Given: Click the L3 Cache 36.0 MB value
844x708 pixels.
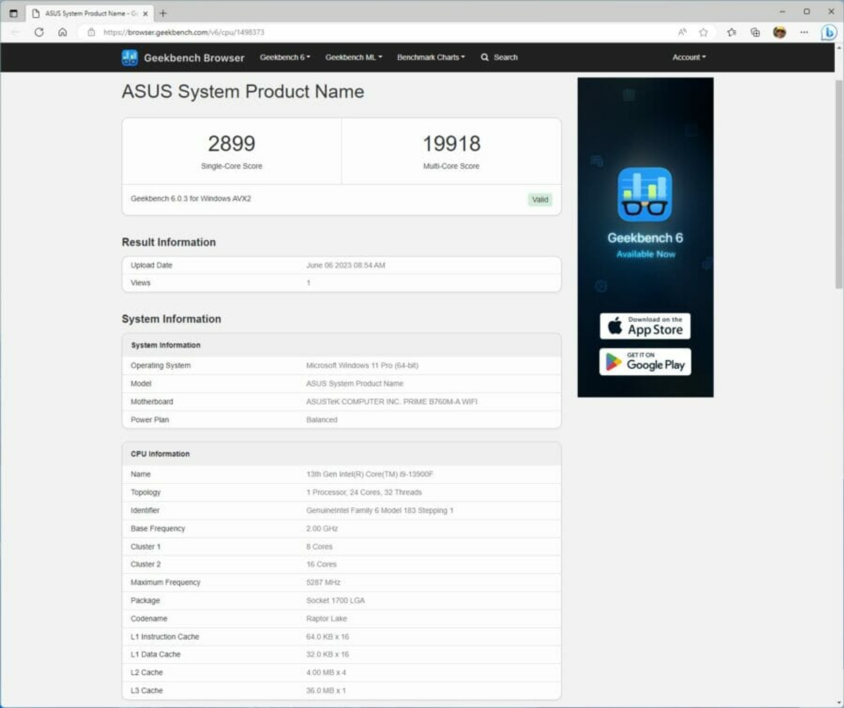Looking at the screenshot, I should pos(326,690).
